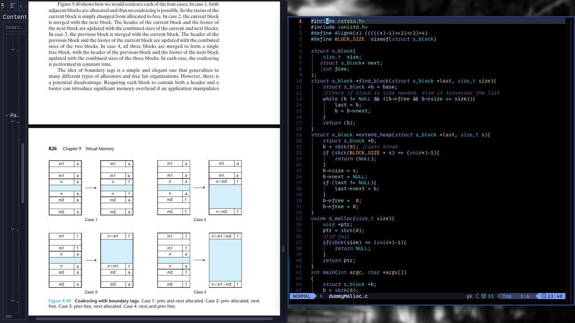Click the 'Case 4' diagram label
The height and width of the screenshot is (323, 575).
coord(200,291)
